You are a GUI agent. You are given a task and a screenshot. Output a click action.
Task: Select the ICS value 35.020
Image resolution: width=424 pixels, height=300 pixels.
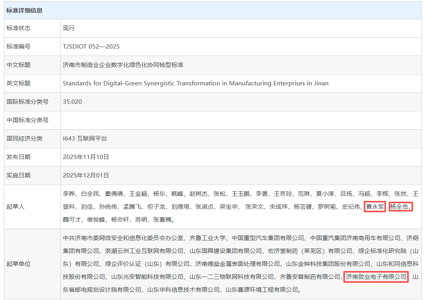(72, 102)
